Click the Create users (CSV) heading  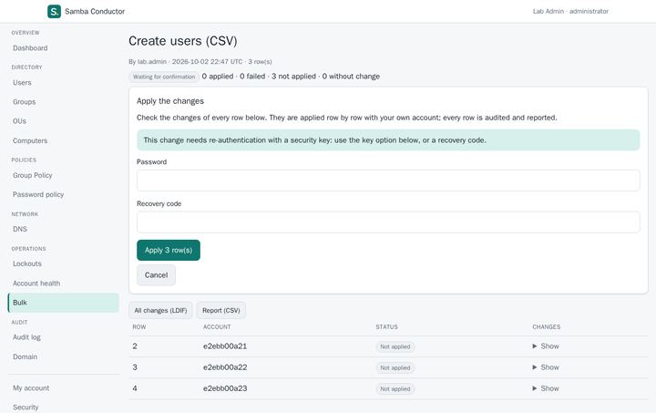tap(183, 41)
